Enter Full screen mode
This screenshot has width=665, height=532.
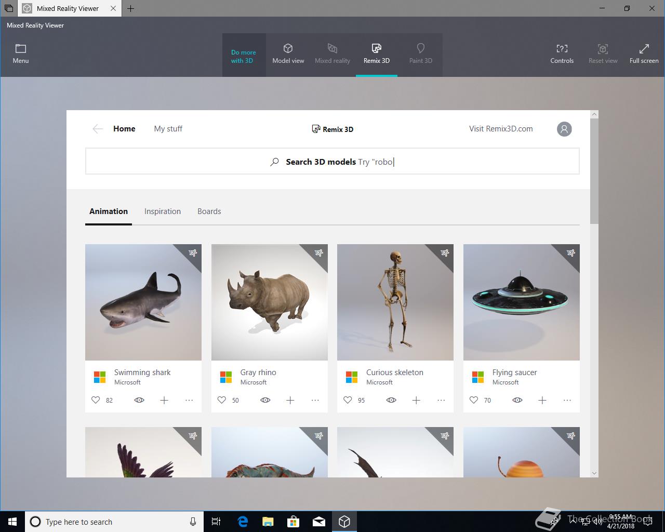tap(644, 54)
